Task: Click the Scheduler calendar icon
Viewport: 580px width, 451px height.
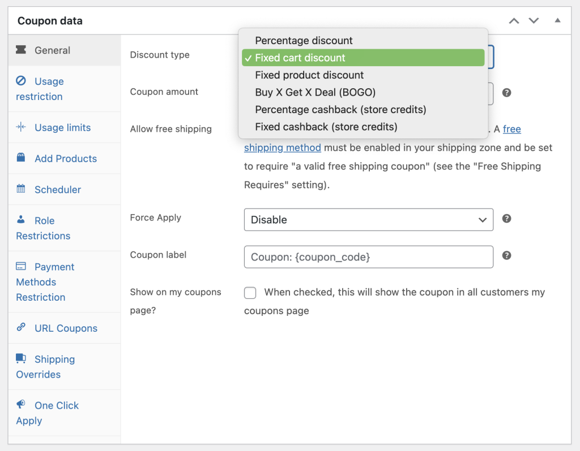Action: [21, 189]
